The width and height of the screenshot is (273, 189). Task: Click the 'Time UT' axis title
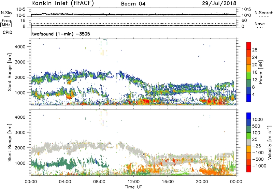(x=133, y=187)
